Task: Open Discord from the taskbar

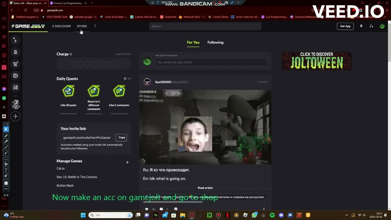Action: (x=281, y=215)
